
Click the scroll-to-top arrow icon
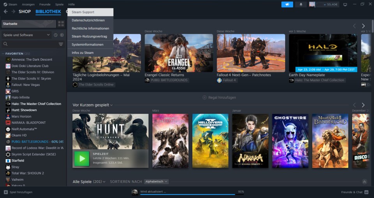point(364,182)
